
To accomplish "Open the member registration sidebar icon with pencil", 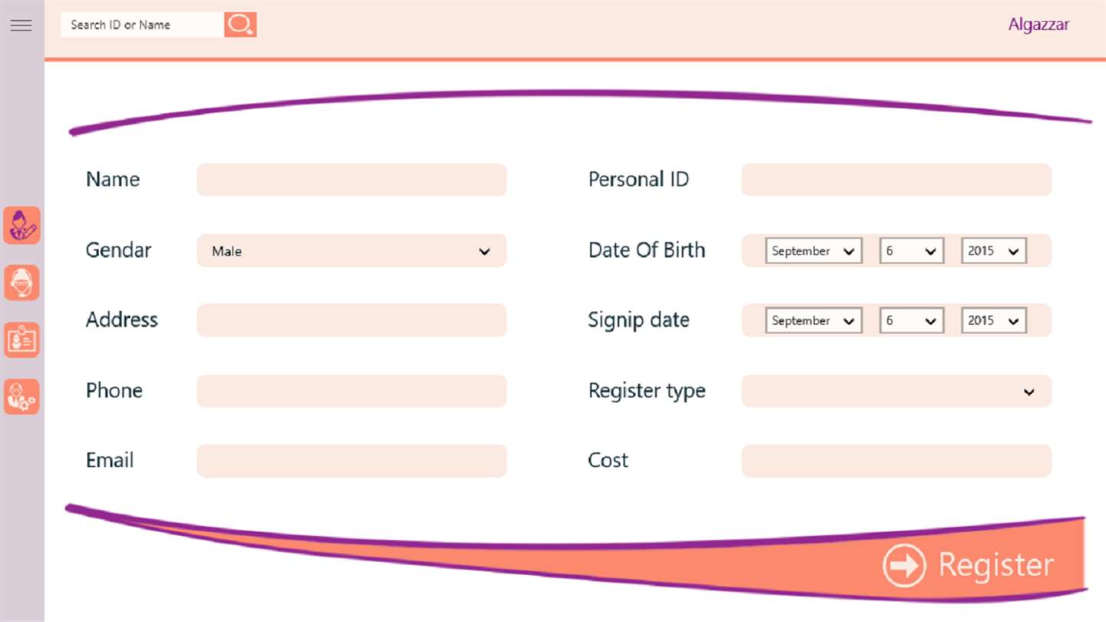I will click(x=22, y=226).
